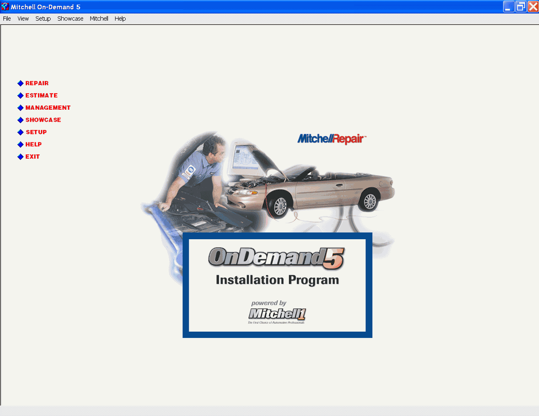Click the SETUP sidebar link
The height and width of the screenshot is (416, 539).
(36, 132)
